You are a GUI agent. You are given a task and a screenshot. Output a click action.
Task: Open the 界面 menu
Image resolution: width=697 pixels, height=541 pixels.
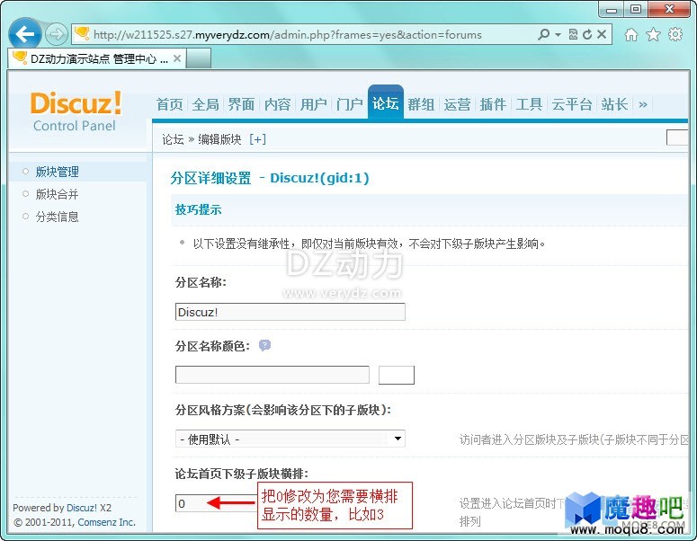(x=241, y=104)
